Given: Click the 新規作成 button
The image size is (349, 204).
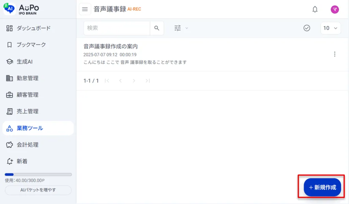Looking at the screenshot, I should click(x=322, y=187).
